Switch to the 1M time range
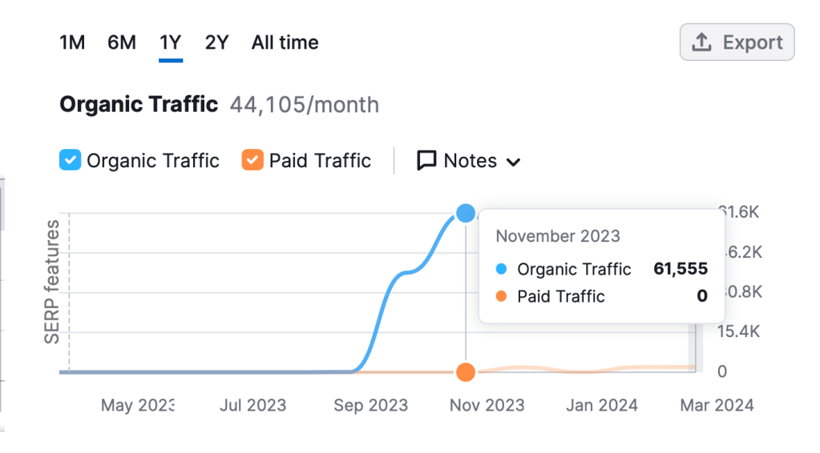 (72, 42)
